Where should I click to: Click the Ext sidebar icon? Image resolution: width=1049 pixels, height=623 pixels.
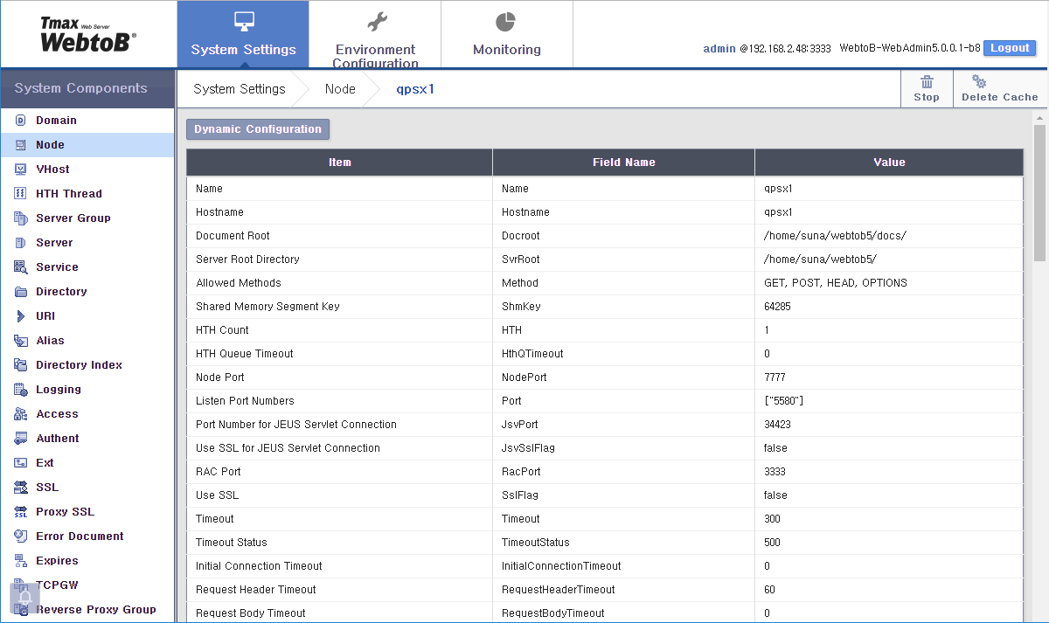click(x=21, y=463)
